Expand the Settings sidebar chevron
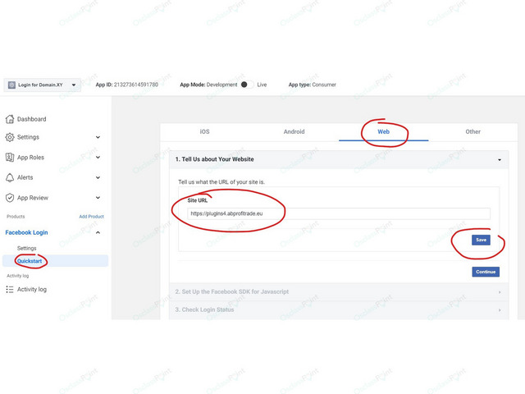The image size is (525, 394). click(x=98, y=137)
